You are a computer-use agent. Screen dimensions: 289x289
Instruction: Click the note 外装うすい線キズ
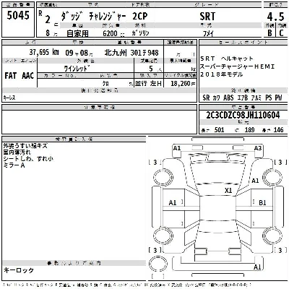(x=25, y=146)
